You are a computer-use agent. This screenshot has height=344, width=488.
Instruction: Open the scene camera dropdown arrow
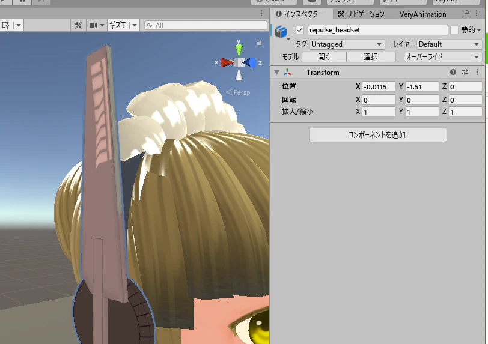click(x=102, y=25)
